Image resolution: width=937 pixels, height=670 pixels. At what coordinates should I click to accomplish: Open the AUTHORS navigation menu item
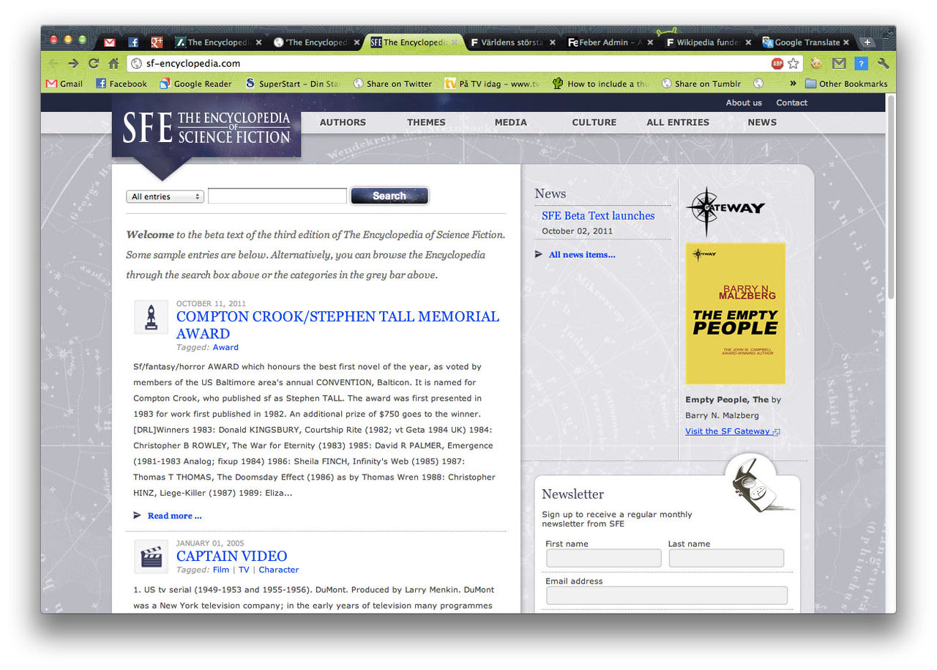tap(343, 122)
